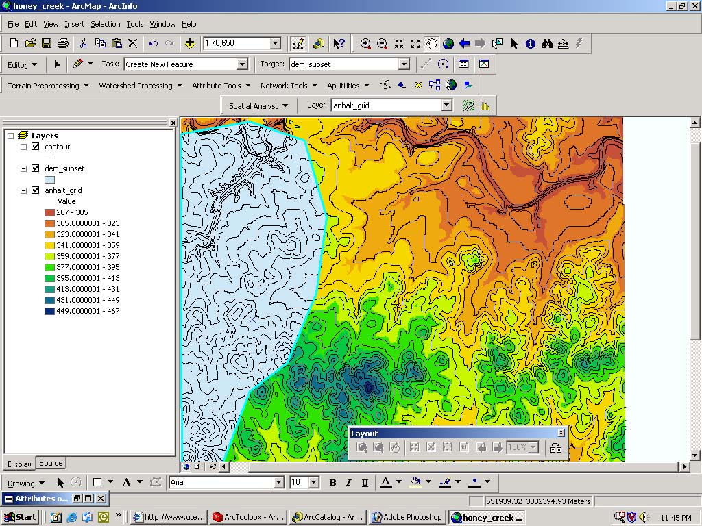Click the Add Data button icon

pyautogui.click(x=190, y=44)
